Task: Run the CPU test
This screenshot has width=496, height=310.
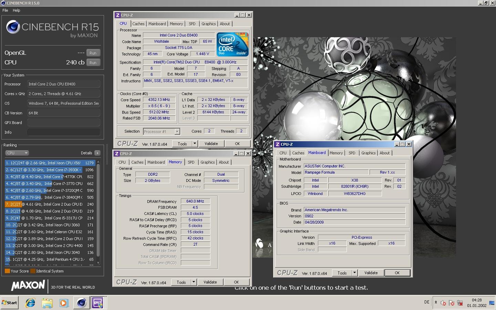Action: tap(93, 63)
